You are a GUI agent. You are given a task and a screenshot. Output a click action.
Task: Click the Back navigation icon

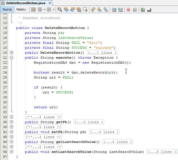tap(40, 10)
